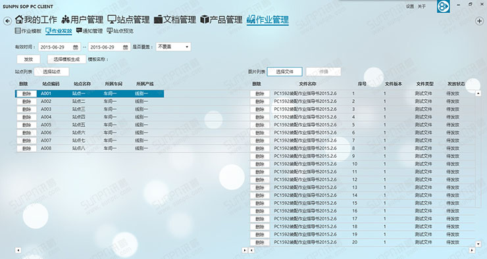Click the back arrow icon

(x=7, y=21)
